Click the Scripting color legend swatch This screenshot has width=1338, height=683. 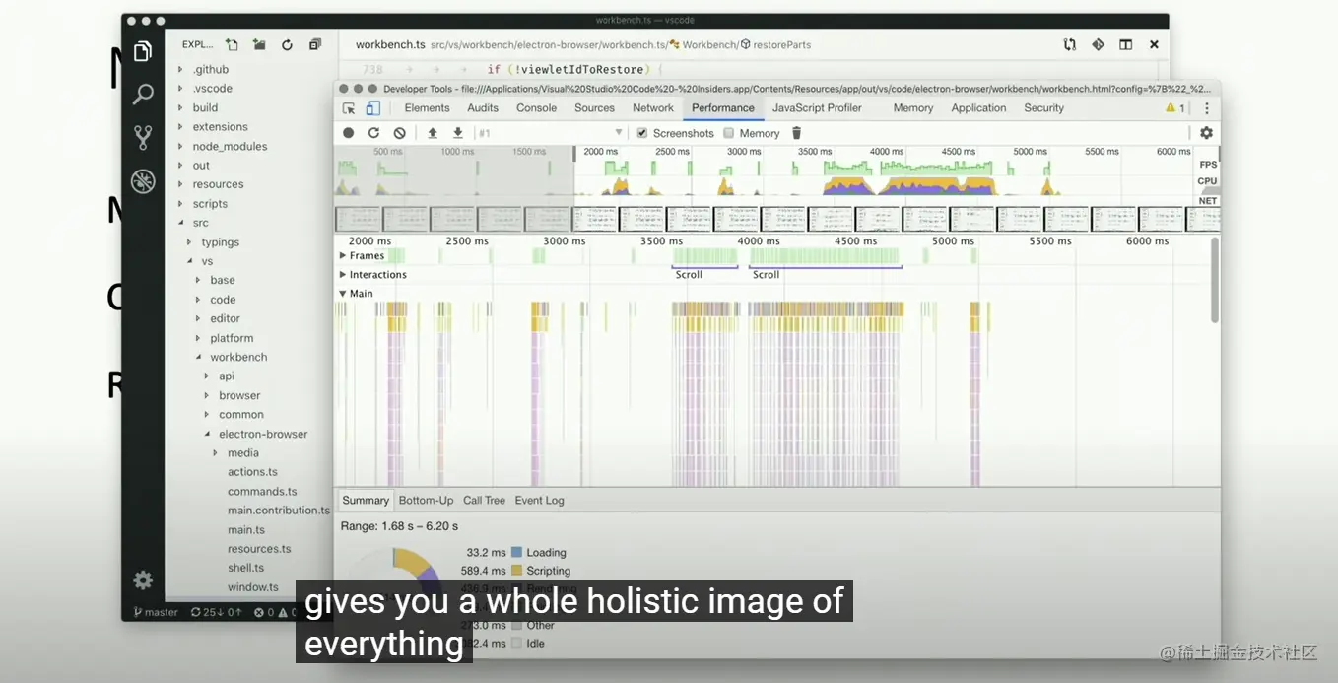(516, 571)
